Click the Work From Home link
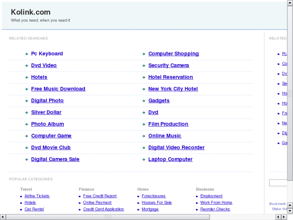The image size is (293, 220). pos(216,203)
